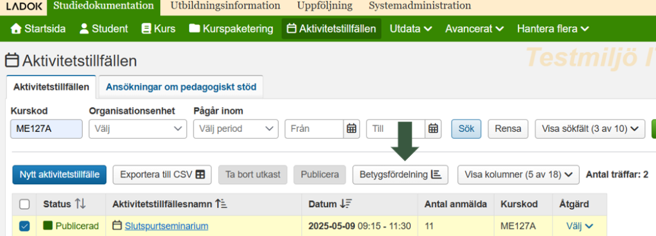The image size is (656, 236).
Task: Open the Välj action dropdown for Slutspurtseminarium
Action: click(x=580, y=226)
